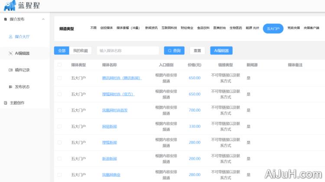Click price 200.00 of 新浪新闻

(x=195, y=159)
